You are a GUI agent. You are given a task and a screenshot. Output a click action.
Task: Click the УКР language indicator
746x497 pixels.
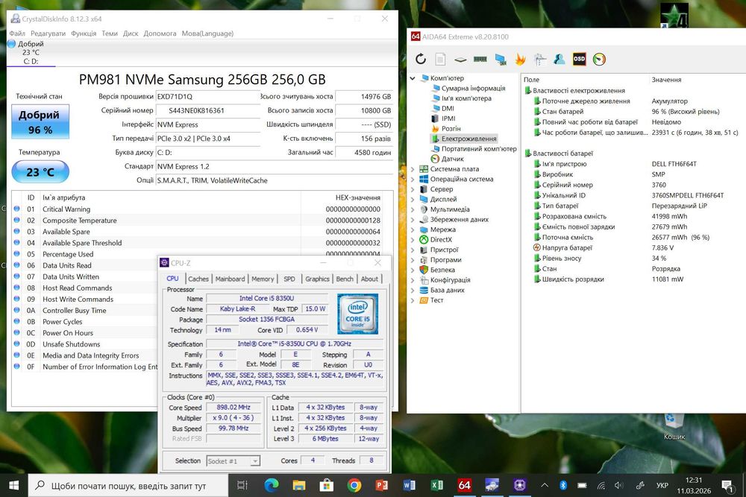tap(662, 485)
